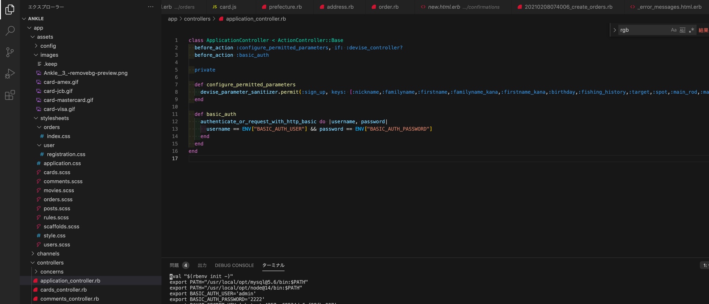Open the Source Control view
This screenshot has height=304, width=709.
(x=10, y=52)
